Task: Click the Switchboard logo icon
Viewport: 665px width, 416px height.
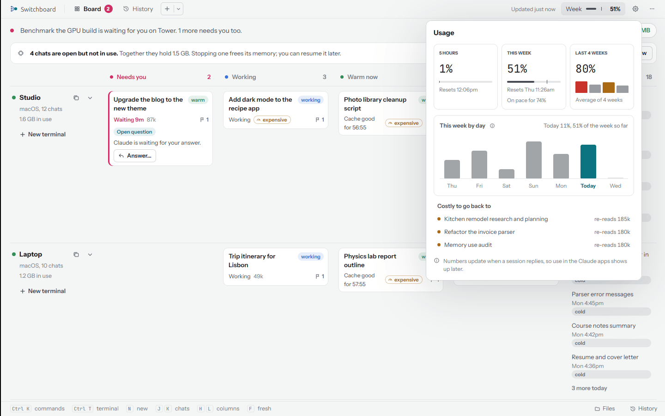Action: click(14, 9)
